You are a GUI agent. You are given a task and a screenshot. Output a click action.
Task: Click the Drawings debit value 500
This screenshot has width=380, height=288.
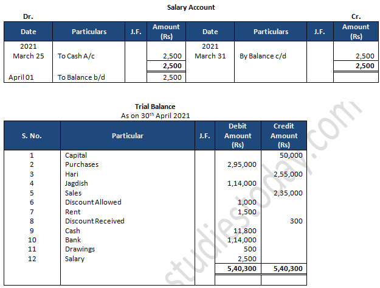point(250,250)
